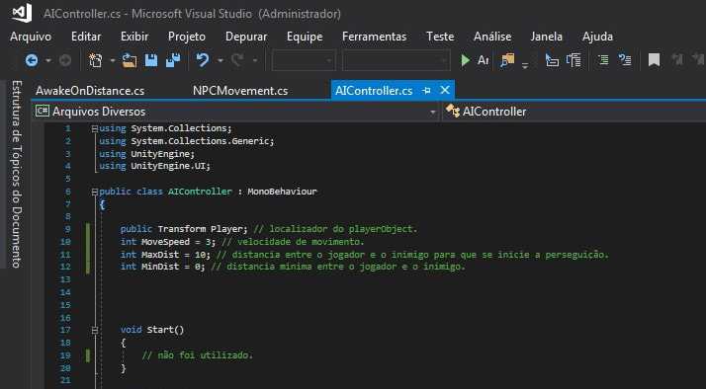
Task: Open the Teste menu
Action: coord(440,37)
